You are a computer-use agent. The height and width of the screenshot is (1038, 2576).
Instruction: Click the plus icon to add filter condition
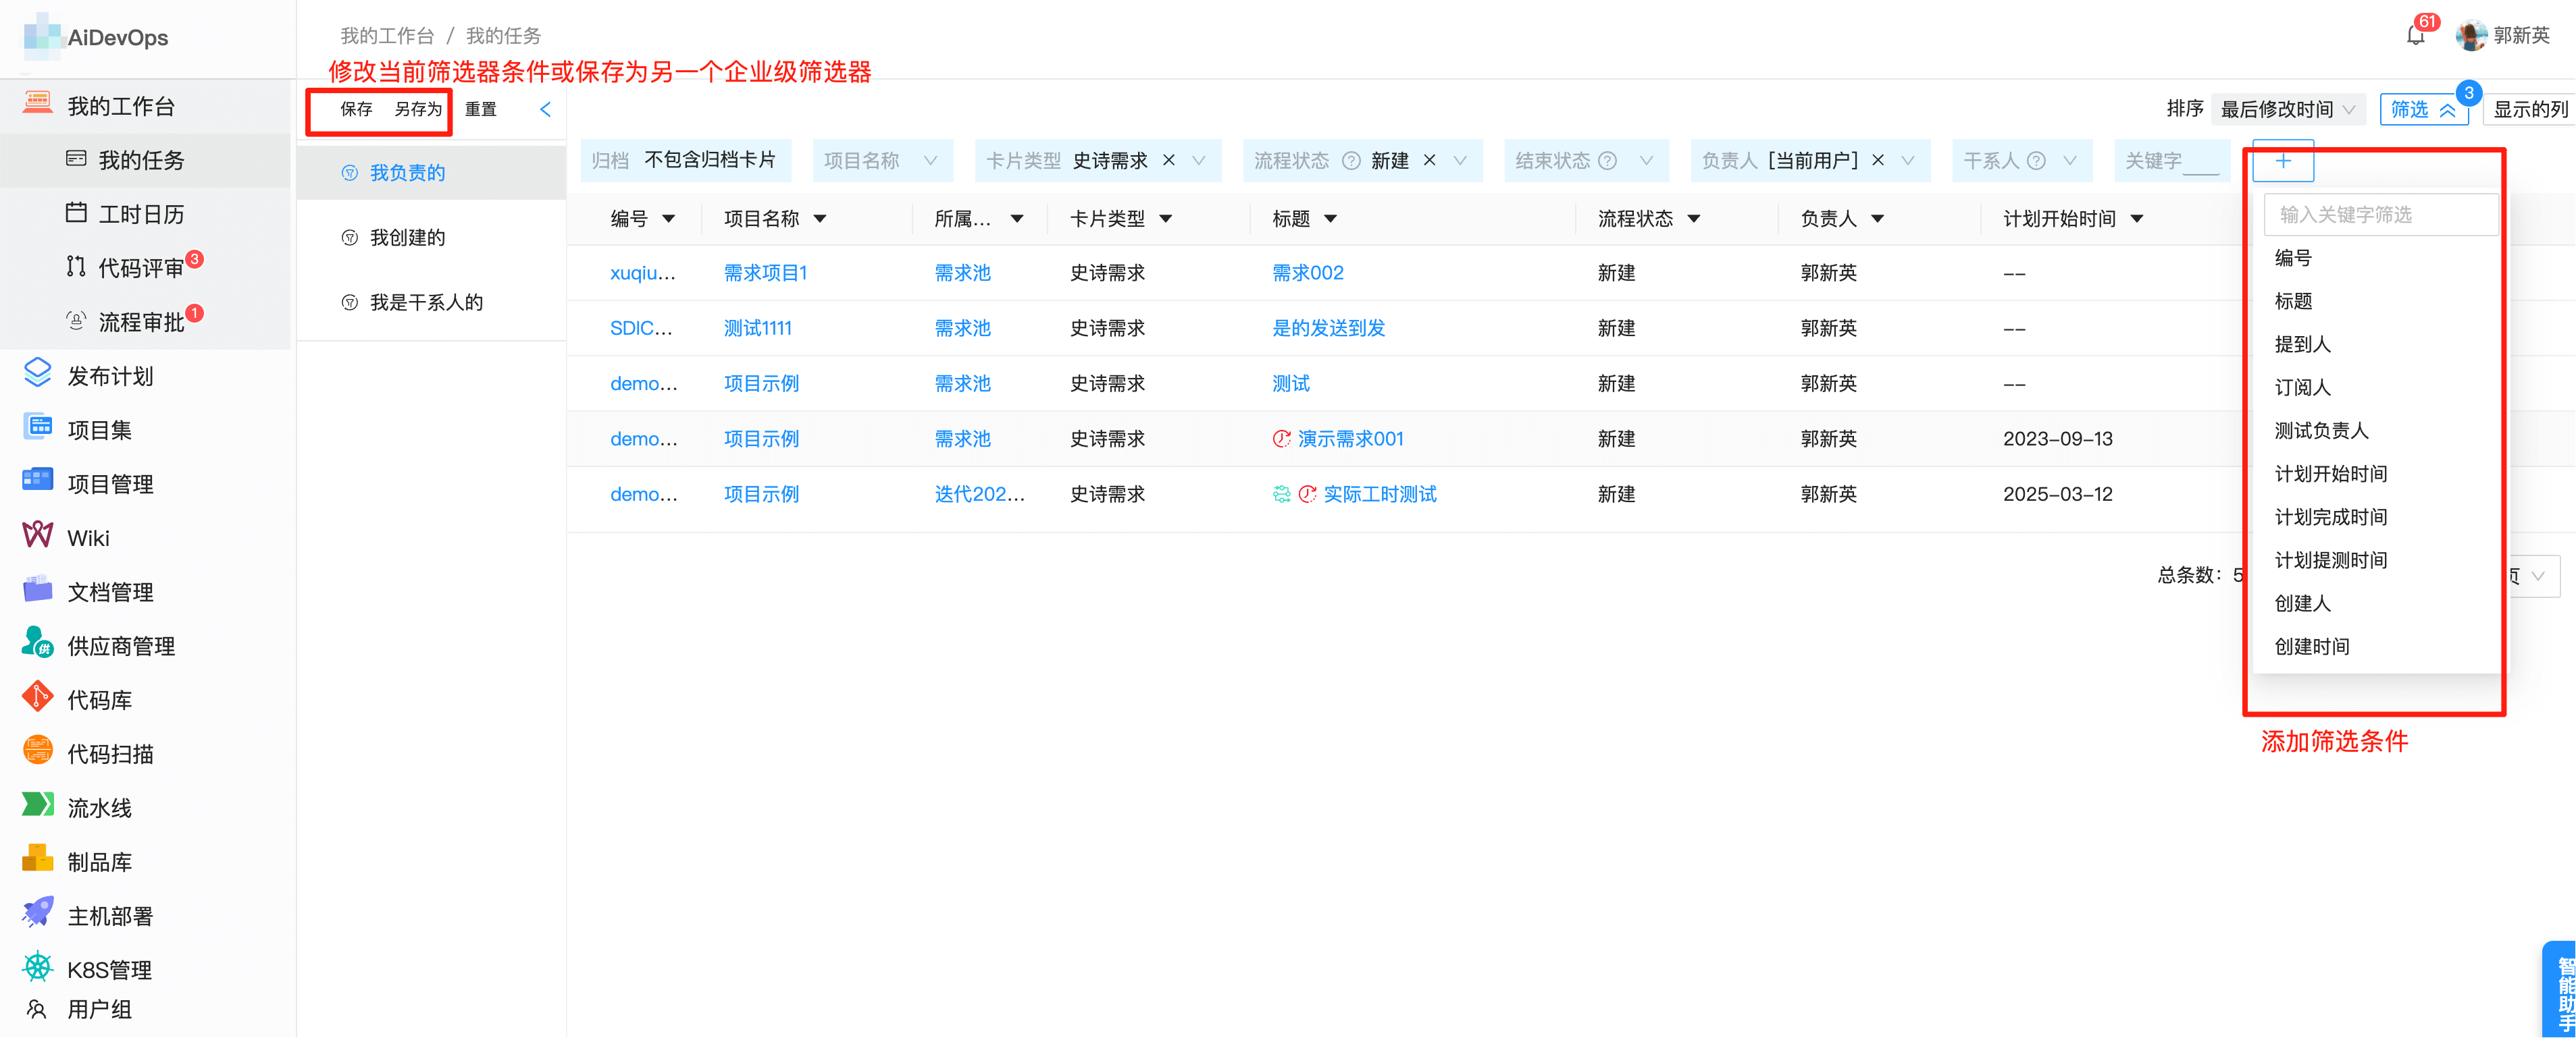(x=2283, y=161)
